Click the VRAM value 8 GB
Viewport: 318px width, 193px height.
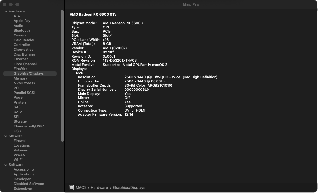[107, 44]
